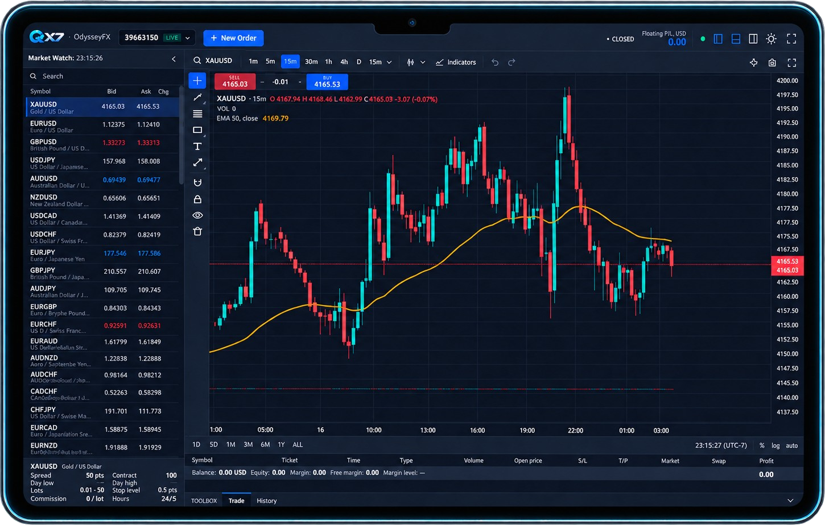Select the trend line drawing tool
The width and height of the screenshot is (825, 525).
(197, 98)
